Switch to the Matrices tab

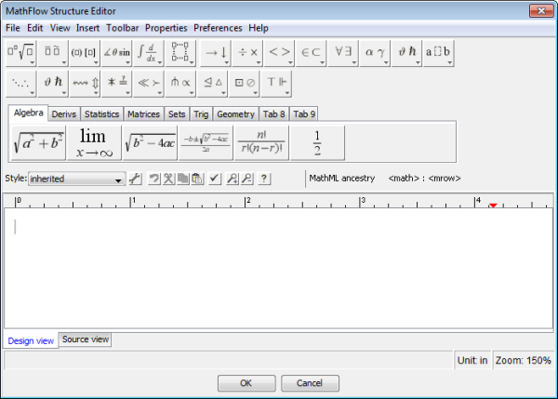pyautogui.click(x=143, y=114)
